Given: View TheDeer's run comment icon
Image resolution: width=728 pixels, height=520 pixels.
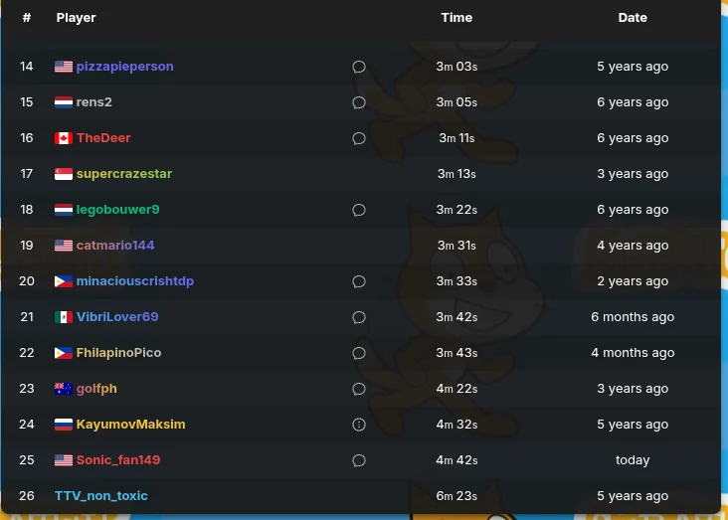Looking at the screenshot, I should (x=359, y=138).
